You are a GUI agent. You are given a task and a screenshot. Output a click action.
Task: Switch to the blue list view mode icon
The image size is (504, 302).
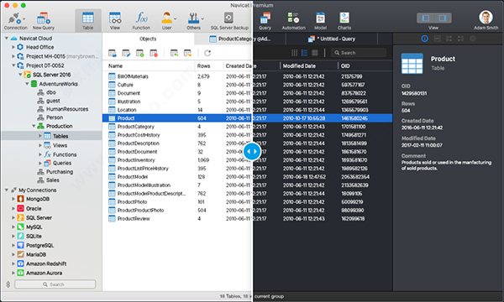(x=304, y=53)
